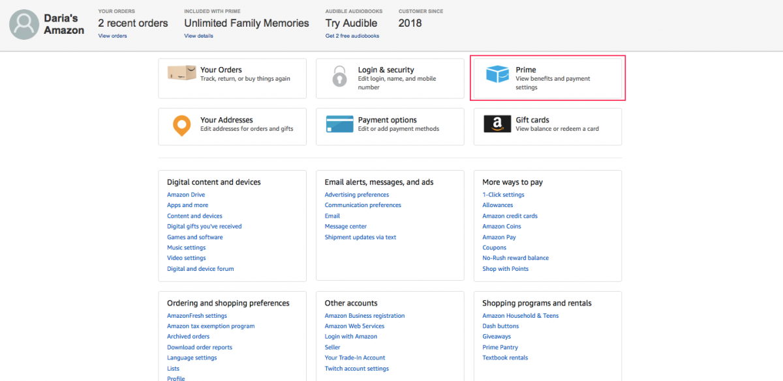Open Amazon Household & Teens link
Screen dimensions: 783x381
pos(521,316)
